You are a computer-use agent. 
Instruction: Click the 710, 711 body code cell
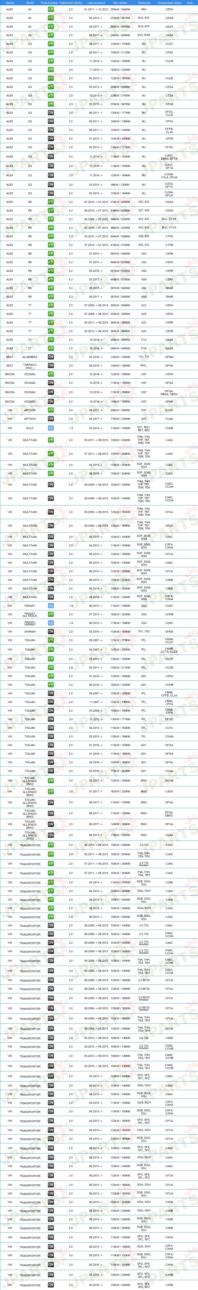[144, 357]
